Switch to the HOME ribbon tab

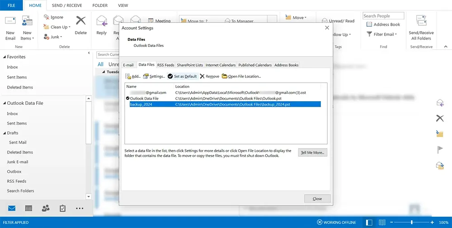35,5
